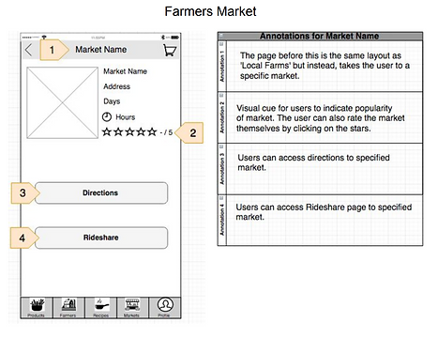The width and height of the screenshot is (438, 338).
Task: Tap the Rideshare button
Action: point(101,238)
